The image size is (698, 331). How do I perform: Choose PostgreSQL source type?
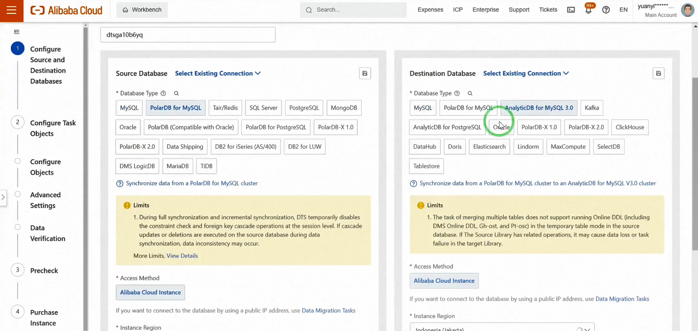[x=304, y=108]
